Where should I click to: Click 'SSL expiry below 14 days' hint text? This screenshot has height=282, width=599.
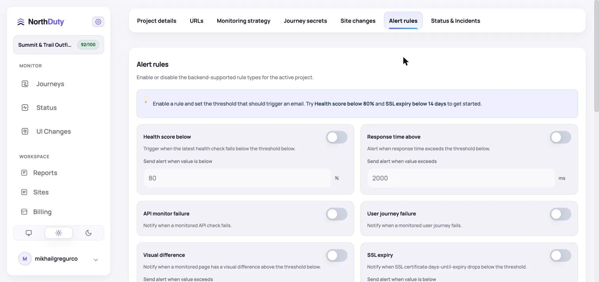tap(416, 104)
